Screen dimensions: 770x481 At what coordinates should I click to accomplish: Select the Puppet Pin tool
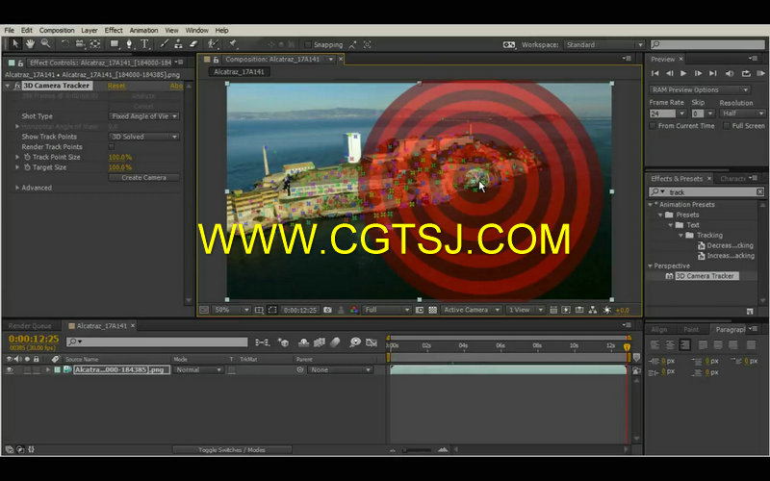tap(233, 44)
